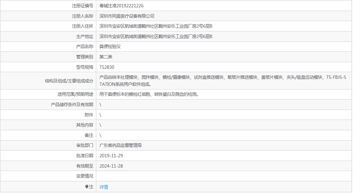Image resolution: width=353 pixels, height=193 pixels.
Task: Click the 有效期至 label
Action: tap(85, 166)
